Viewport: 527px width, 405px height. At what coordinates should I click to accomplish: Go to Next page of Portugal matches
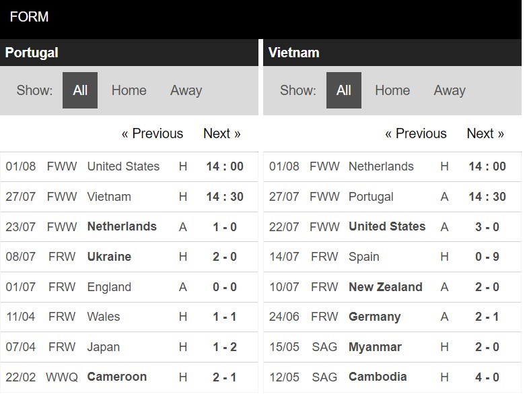pyautogui.click(x=222, y=133)
